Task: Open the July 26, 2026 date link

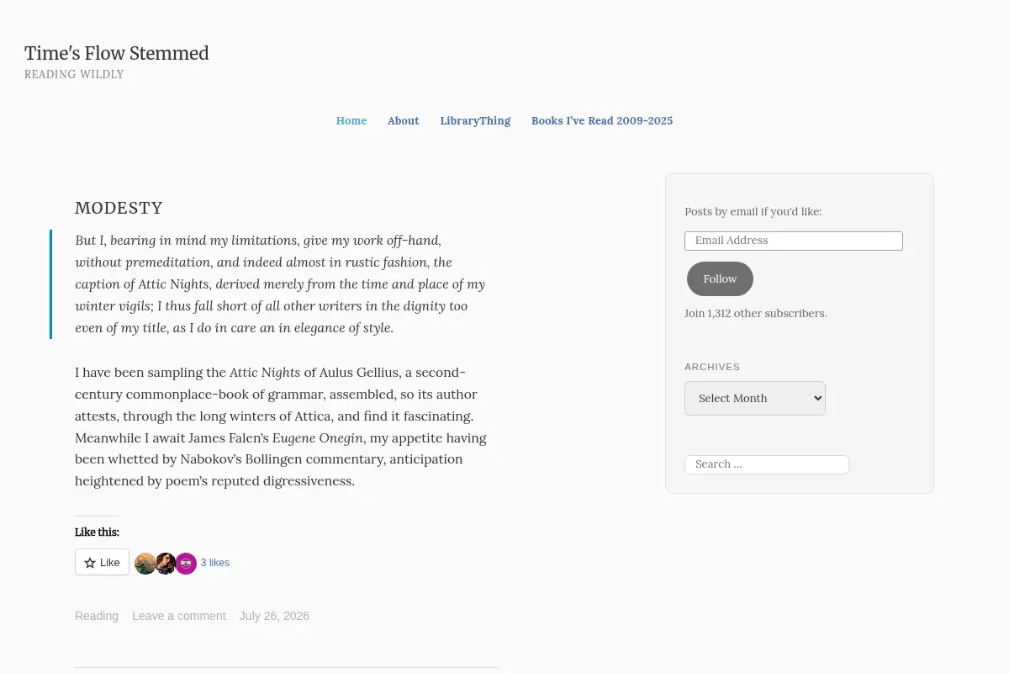Action: [274, 616]
